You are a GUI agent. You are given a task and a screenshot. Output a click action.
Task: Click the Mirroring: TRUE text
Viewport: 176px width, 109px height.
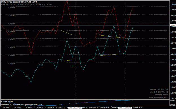pyautogui.click(x=161, y=95)
